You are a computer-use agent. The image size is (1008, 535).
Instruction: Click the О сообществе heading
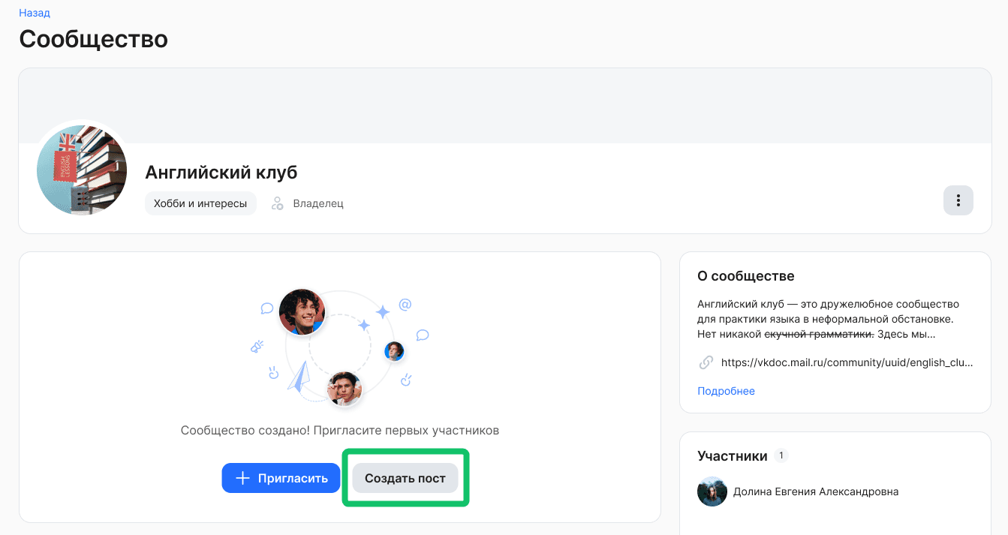point(746,276)
